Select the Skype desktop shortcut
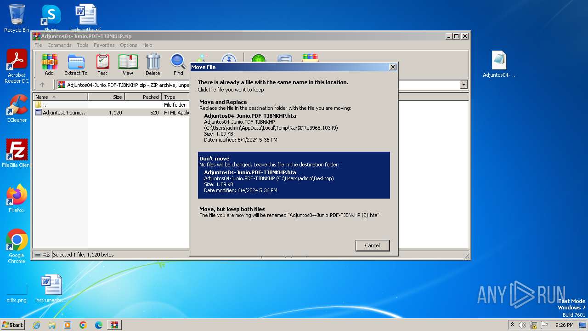Viewport: 588px width, 331px height. (51, 18)
